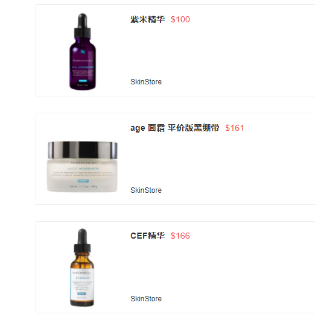Select the $166 price label
Viewport: 315px width, 326px height.
tap(180, 236)
